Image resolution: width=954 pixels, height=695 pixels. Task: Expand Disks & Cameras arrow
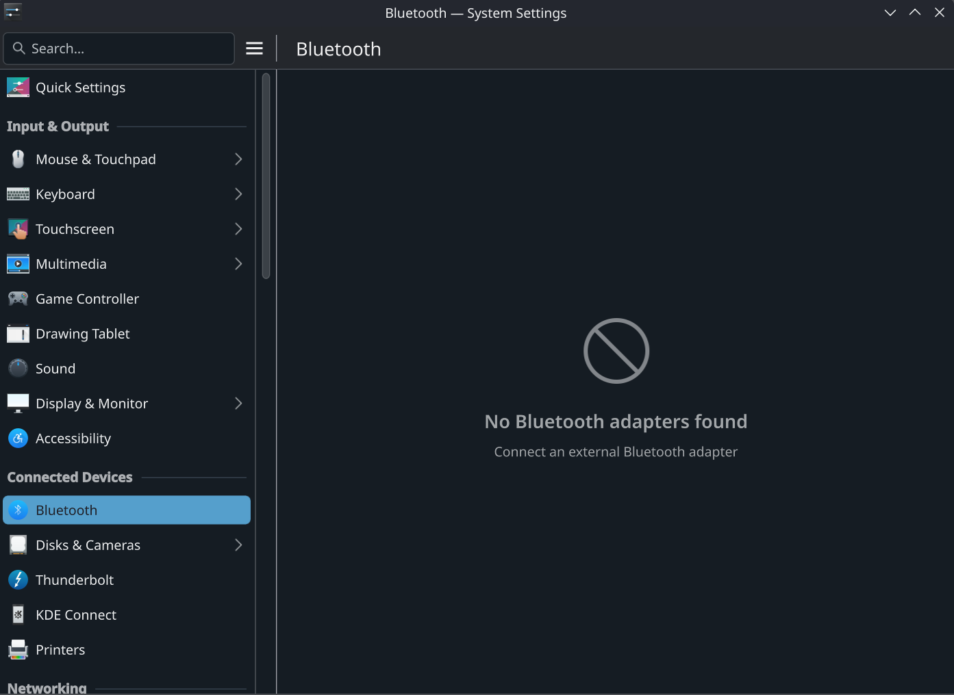(x=238, y=545)
